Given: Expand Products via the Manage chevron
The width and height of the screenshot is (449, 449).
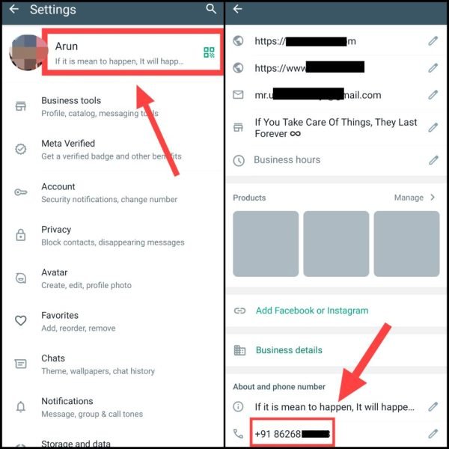Looking at the screenshot, I should [433, 198].
